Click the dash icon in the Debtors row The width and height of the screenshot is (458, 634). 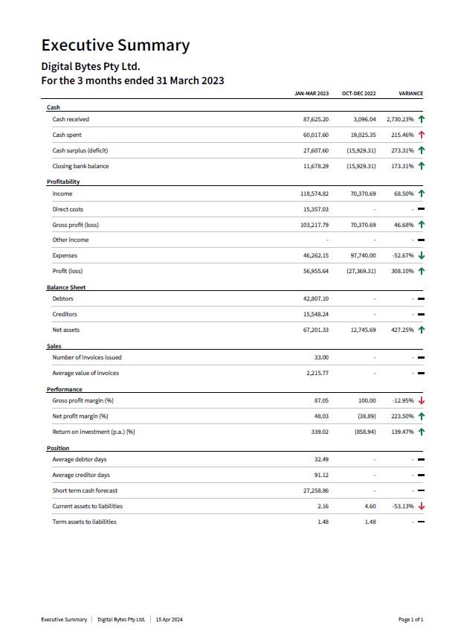421,299
